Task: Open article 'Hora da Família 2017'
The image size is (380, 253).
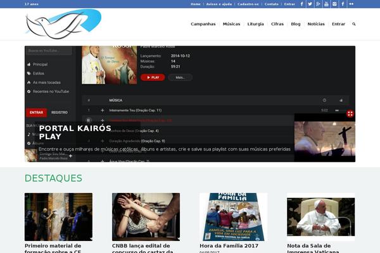Action: (229, 246)
